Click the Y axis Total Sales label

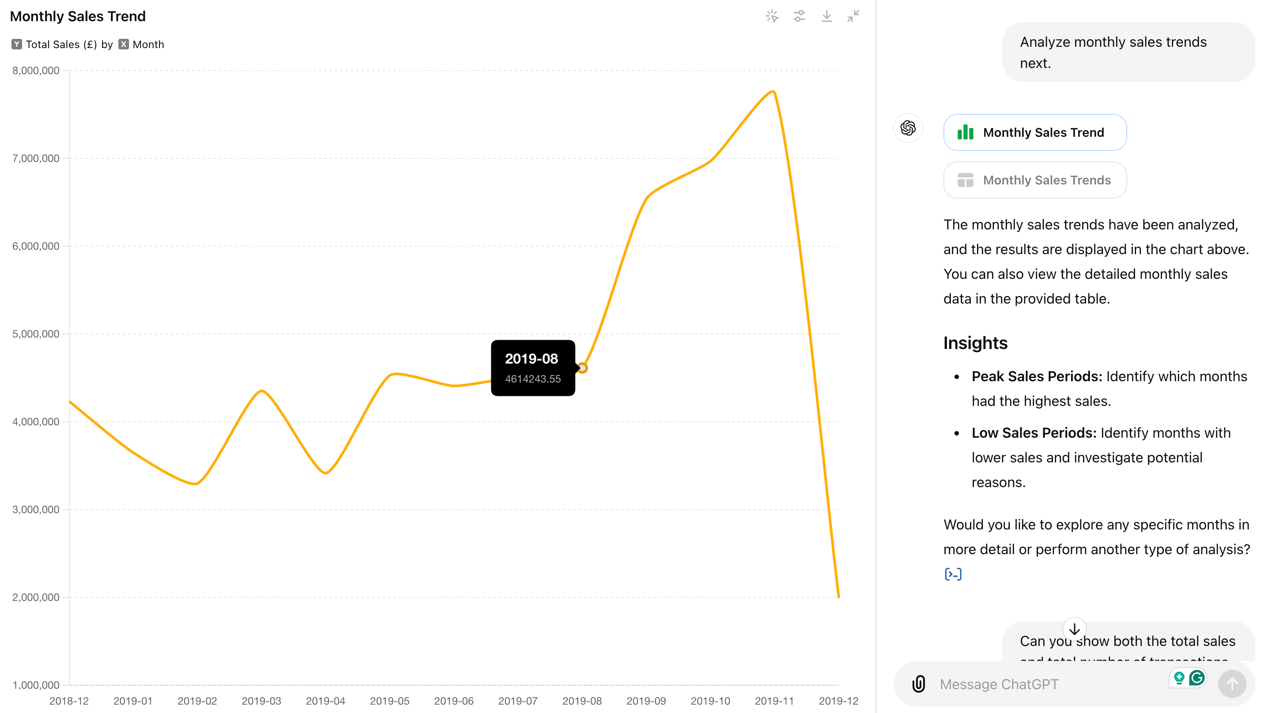click(61, 44)
